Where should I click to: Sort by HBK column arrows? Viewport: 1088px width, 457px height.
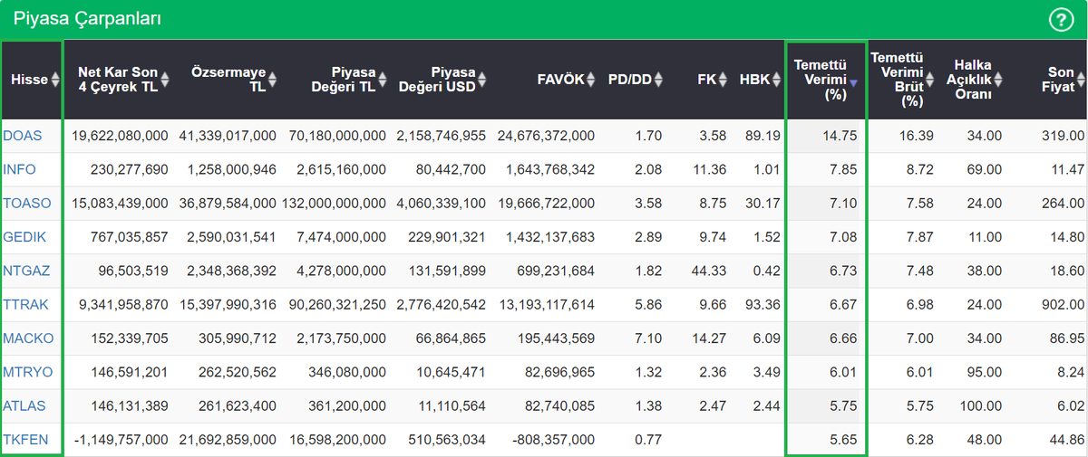(777, 80)
